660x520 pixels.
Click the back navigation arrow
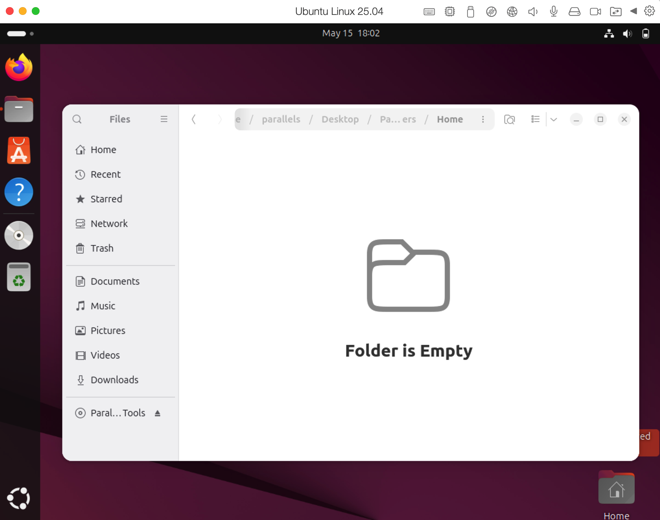coord(194,119)
